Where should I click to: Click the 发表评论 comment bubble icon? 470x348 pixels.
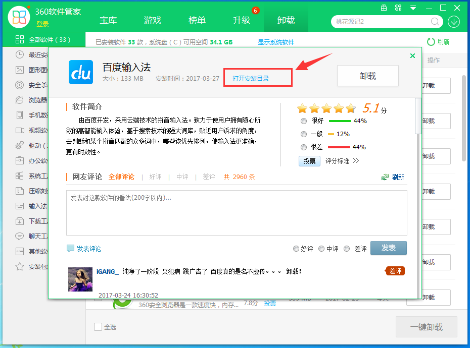(x=71, y=248)
